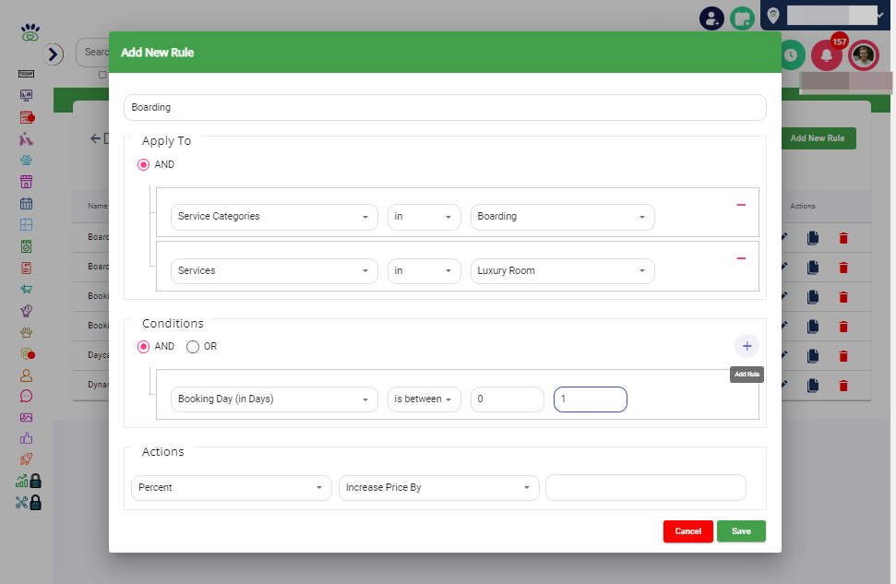The width and height of the screenshot is (896, 584).
Task: Remove the Service Categories rule with minus icon
Action: pyautogui.click(x=741, y=205)
